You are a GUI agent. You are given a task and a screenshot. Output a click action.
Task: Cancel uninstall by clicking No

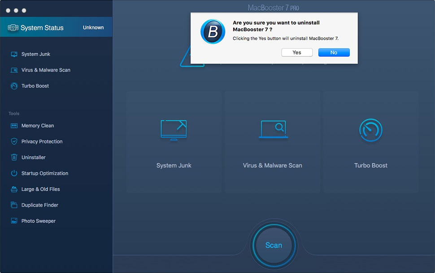pyautogui.click(x=334, y=52)
